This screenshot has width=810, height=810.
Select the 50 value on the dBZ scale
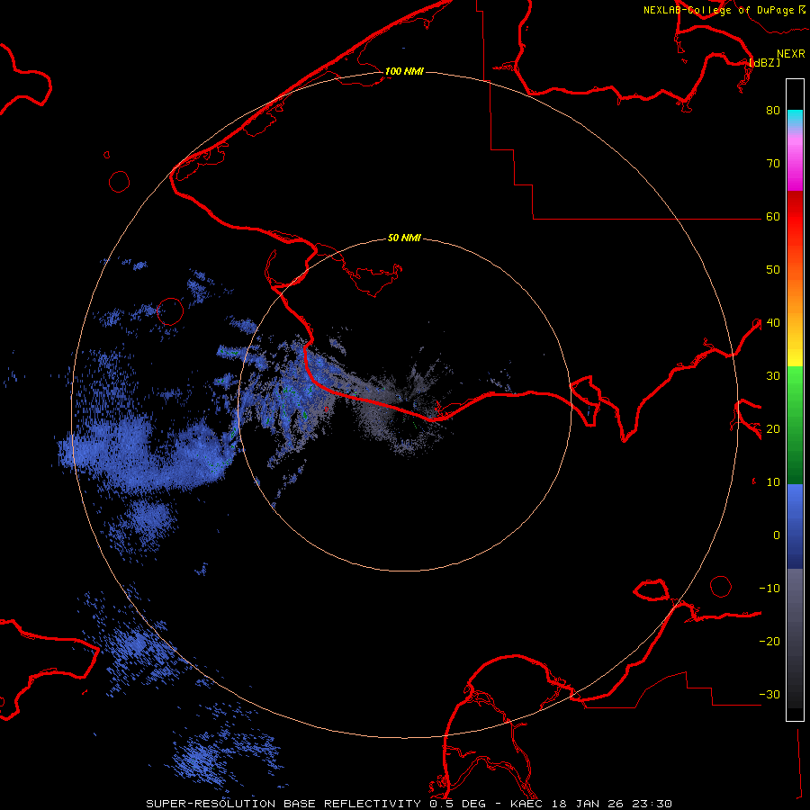[x=773, y=270]
